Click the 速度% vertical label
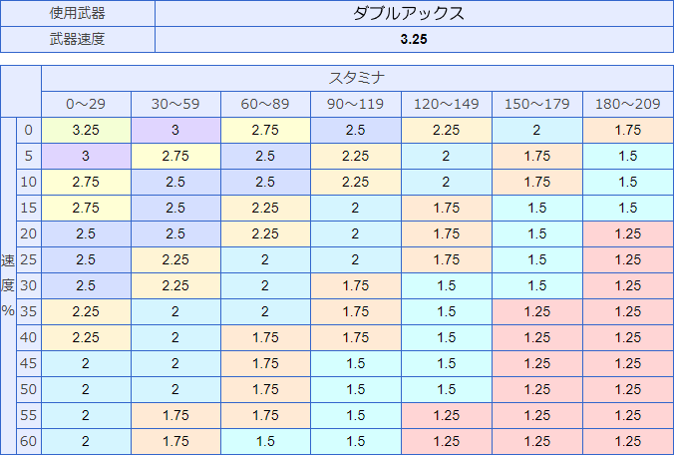The width and height of the screenshot is (674, 455). click(8, 285)
